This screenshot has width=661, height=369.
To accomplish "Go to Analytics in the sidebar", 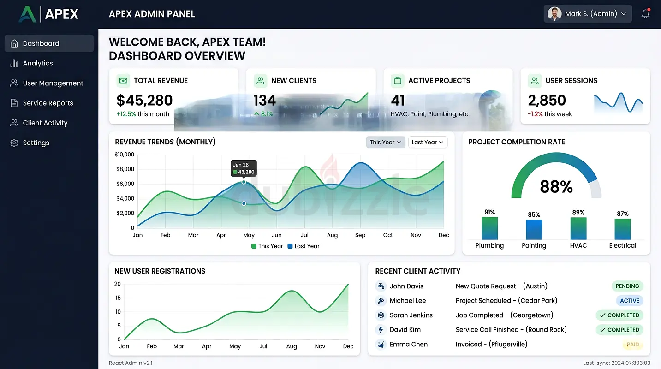I will coord(38,63).
